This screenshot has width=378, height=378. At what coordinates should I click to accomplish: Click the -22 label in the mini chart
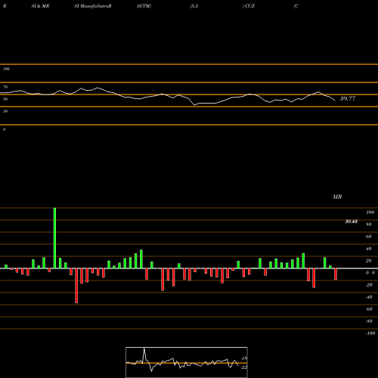click(x=244, y=367)
